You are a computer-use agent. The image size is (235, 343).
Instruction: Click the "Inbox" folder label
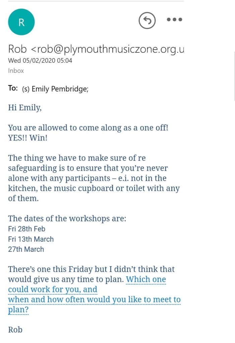pos(16,71)
